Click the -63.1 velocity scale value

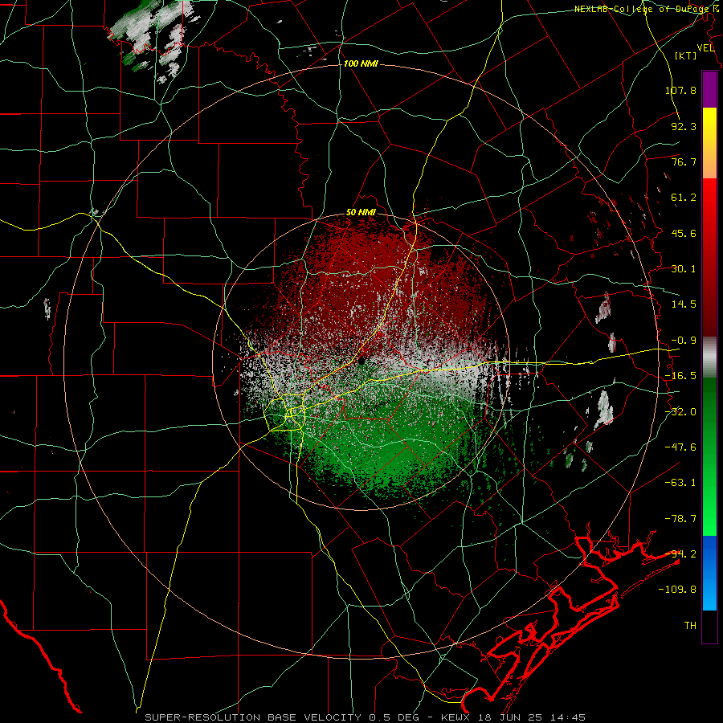(x=680, y=483)
